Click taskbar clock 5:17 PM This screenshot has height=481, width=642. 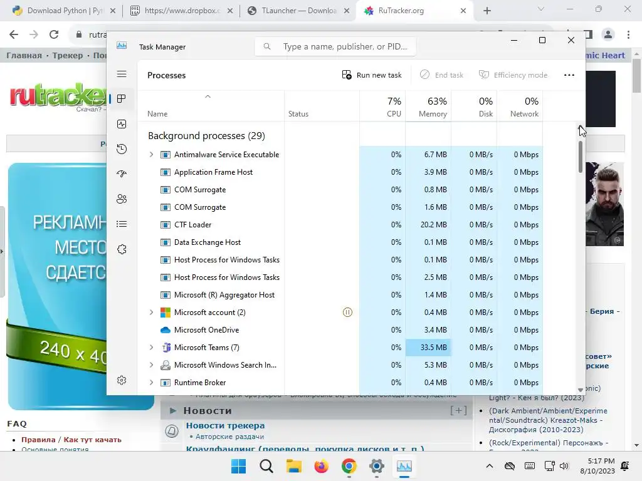(x=597, y=466)
